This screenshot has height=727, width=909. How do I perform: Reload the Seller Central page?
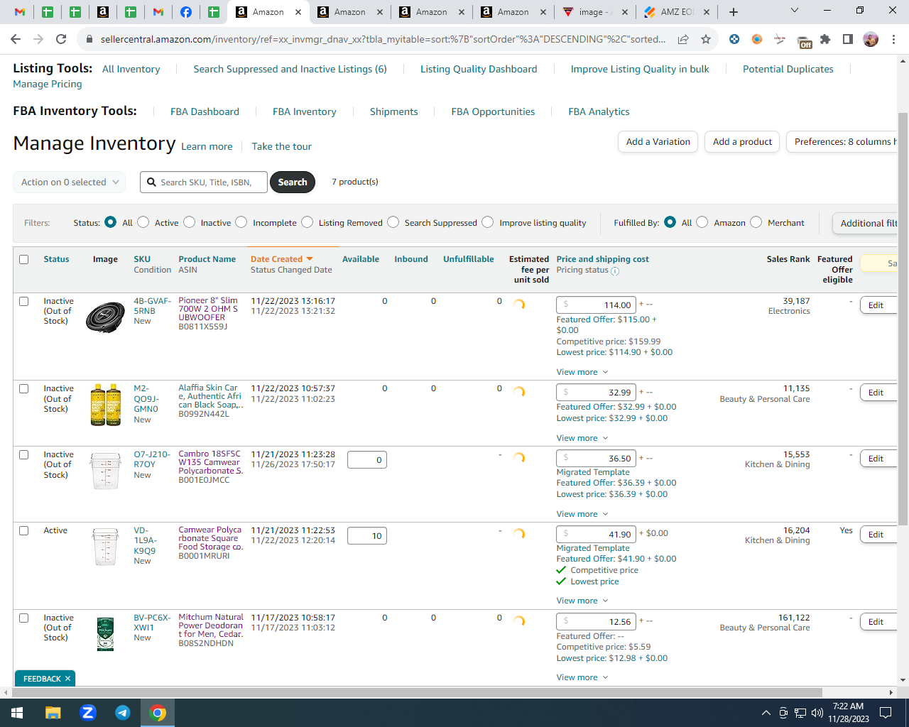click(61, 39)
